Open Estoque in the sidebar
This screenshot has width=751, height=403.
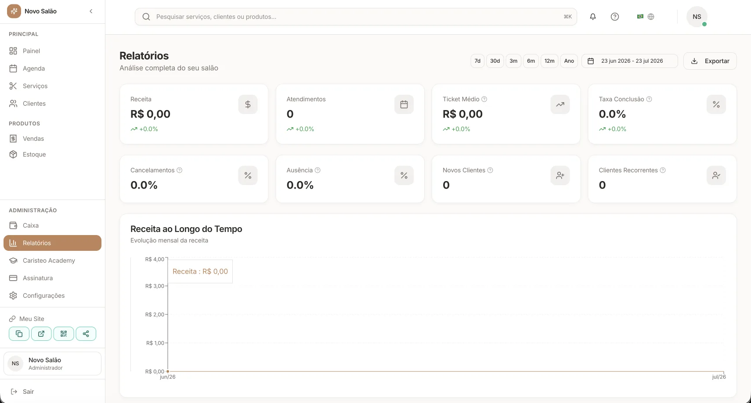(52, 154)
